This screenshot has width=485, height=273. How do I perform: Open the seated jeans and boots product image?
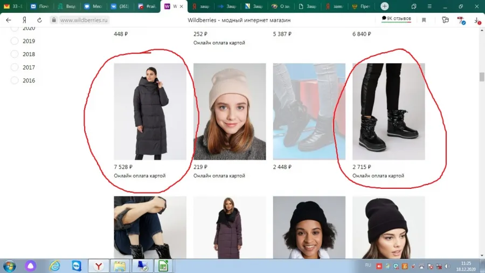point(150,228)
